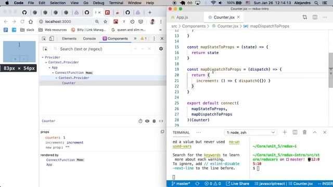
Task: Click master branch in status bar
Action: 181,183
